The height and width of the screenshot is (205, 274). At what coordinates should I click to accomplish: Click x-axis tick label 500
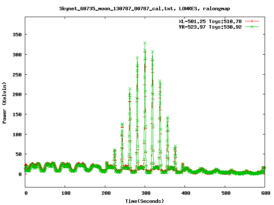pyautogui.click(x=226, y=193)
